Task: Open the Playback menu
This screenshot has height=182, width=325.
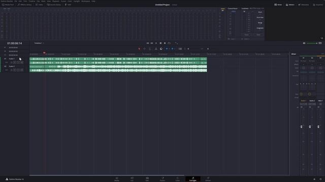Action: tap(56, 1)
